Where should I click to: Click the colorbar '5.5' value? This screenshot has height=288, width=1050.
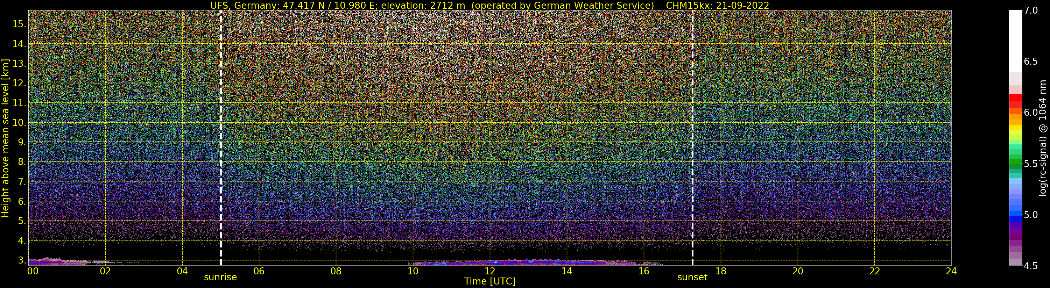point(1030,164)
